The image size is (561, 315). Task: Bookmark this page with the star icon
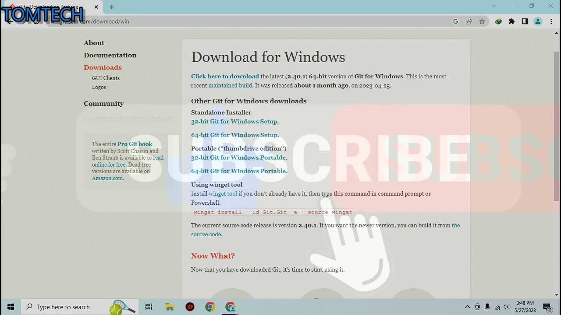(482, 21)
